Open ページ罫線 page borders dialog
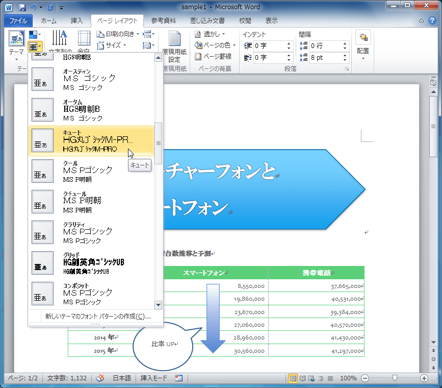Image resolution: width=442 pixels, height=388 pixels. [x=214, y=57]
